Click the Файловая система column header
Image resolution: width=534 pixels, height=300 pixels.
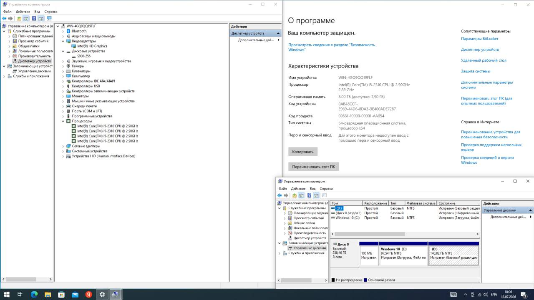point(421,203)
